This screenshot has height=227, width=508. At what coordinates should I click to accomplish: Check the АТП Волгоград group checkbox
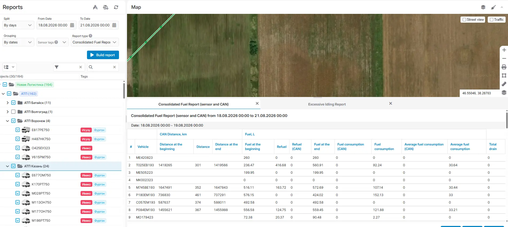[x=13, y=112]
